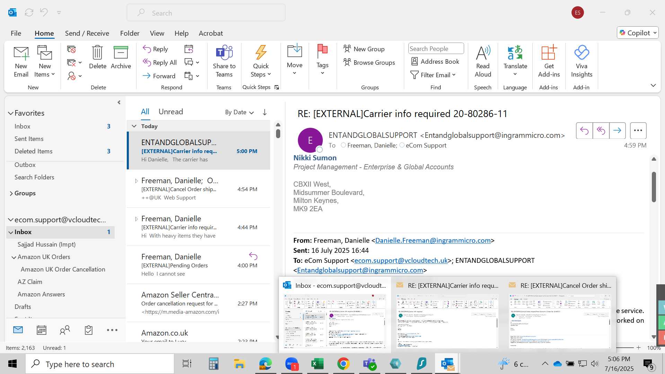Open the Quick Steps gallery
Viewport: 665px width, 374px height.
tap(261, 62)
